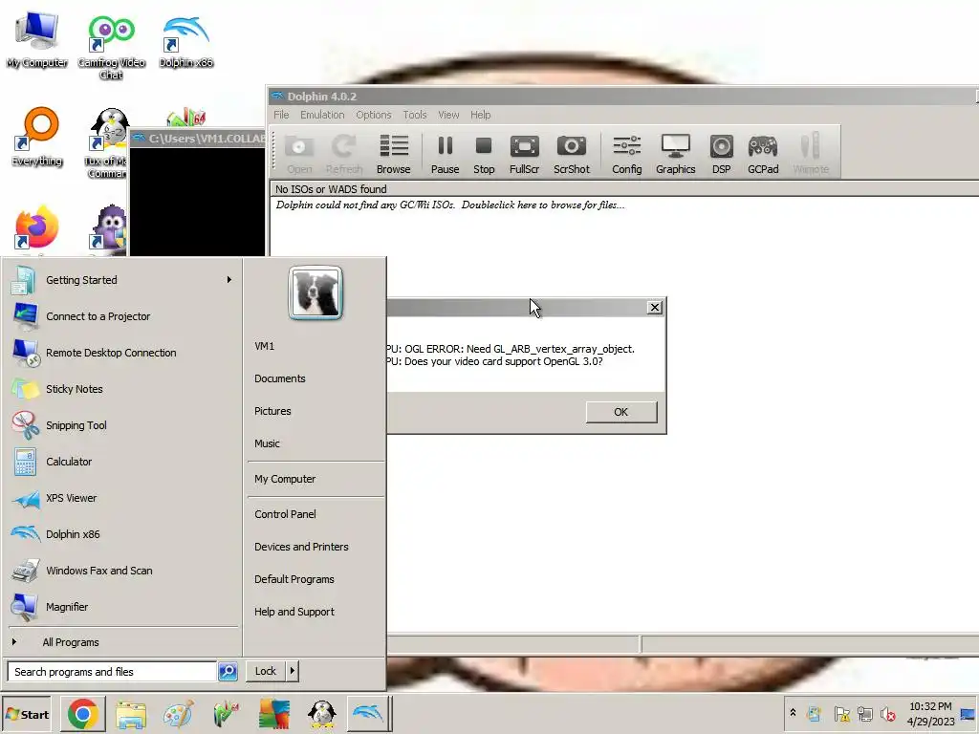Expand Getting Started submenu arrow
Image resolution: width=979 pixels, height=734 pixels.
coord(229,280)
